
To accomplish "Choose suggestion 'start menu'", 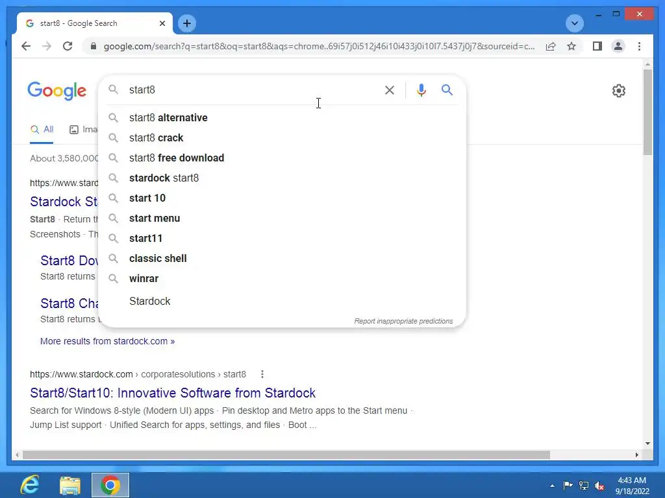I will (282, 218).
